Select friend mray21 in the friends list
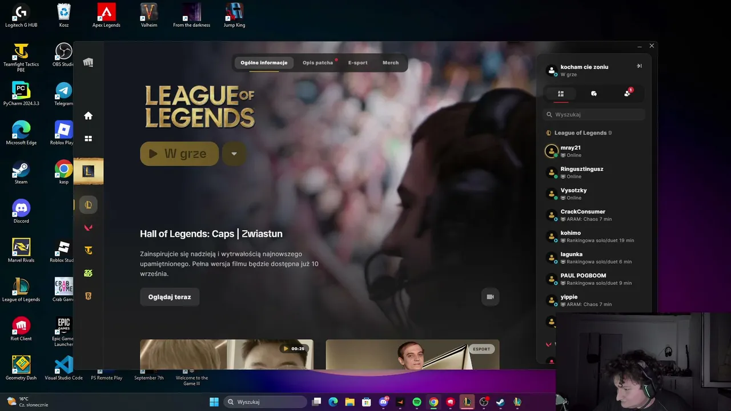The image size is (731, 411). click(x=594, y=151)
